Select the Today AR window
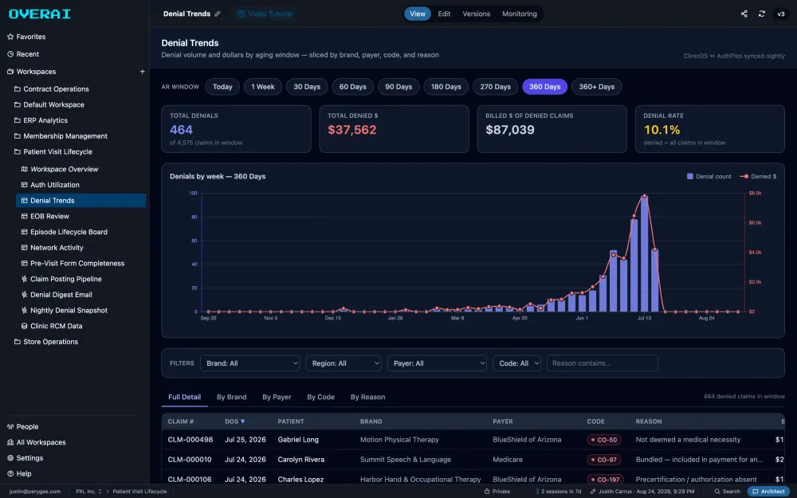797x498 pixels. tap(222, 87)
